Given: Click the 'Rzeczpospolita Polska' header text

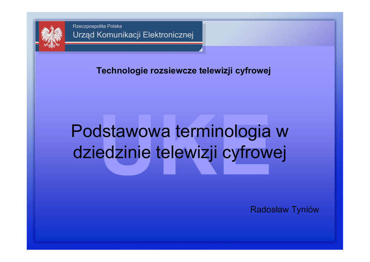Looking at the screenshot, I should (97, 26).
